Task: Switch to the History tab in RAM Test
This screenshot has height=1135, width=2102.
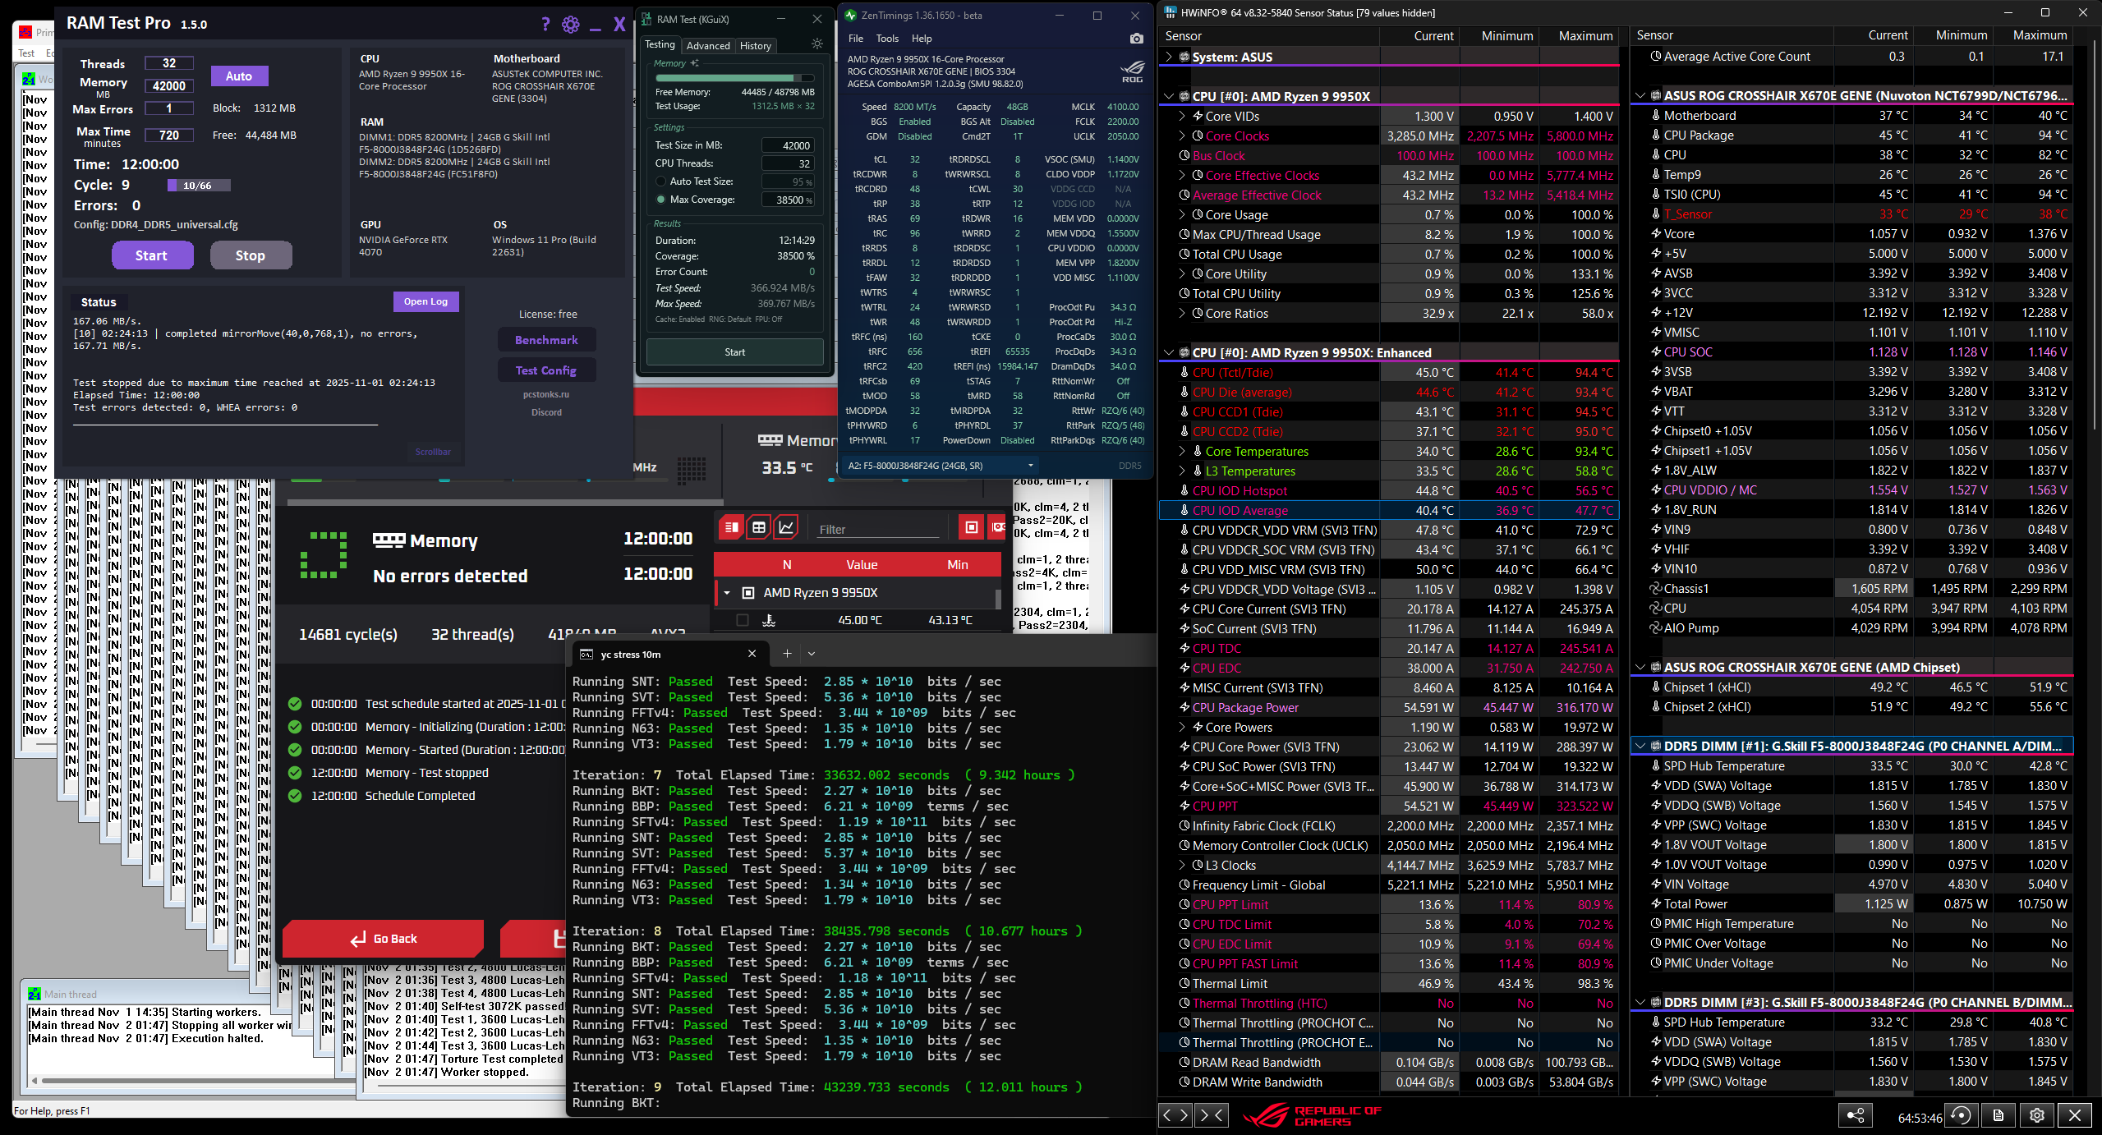Action: point(756,46)
